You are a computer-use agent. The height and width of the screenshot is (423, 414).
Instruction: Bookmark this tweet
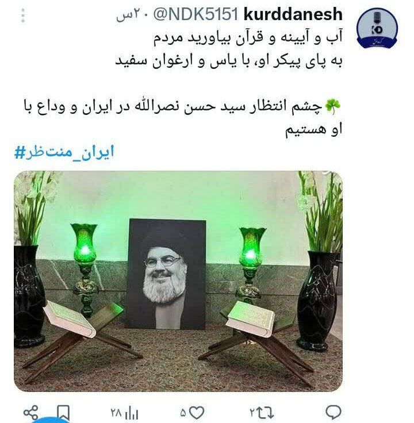(63, 413)
